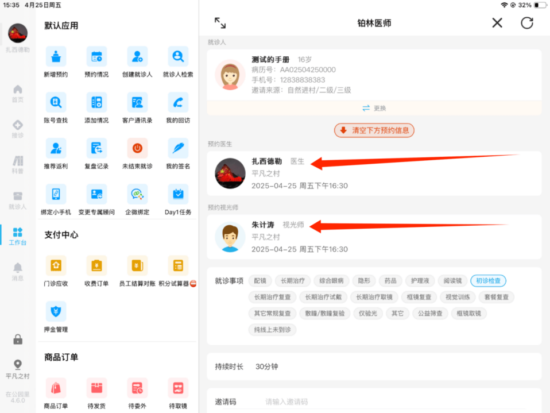Tap the 扎西德勒 profile avatar in the sidebar

18,33
